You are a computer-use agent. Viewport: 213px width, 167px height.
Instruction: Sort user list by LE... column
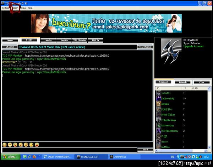tap(186, 88)
